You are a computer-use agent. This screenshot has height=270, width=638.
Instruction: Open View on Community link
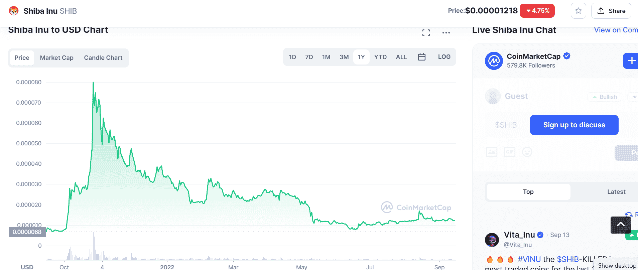tap(616, 30)
